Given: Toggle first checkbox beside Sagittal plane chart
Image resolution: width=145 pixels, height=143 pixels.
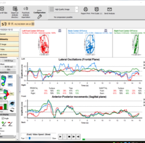Looking at the screenshot, I should [x=144, y=99].
